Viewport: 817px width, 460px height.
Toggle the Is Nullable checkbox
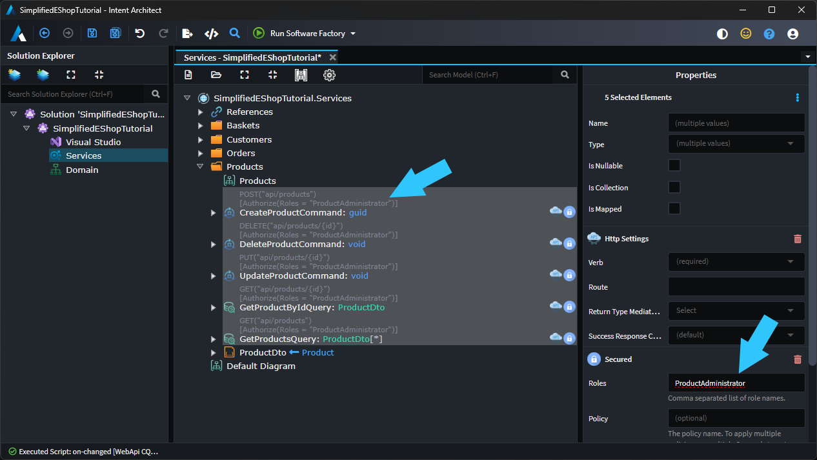(674, 165)
